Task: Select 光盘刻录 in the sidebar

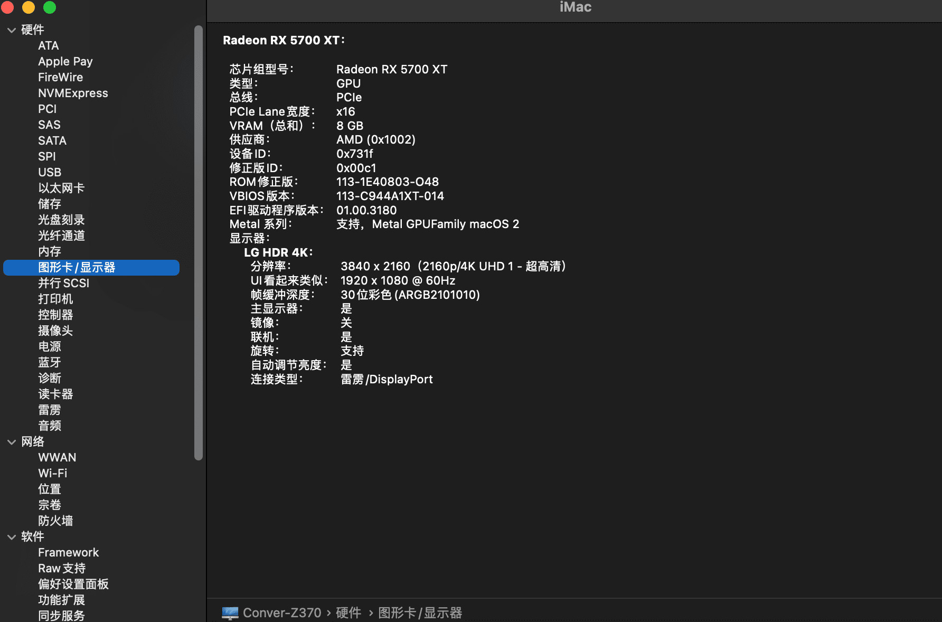Action: (61, 220)
